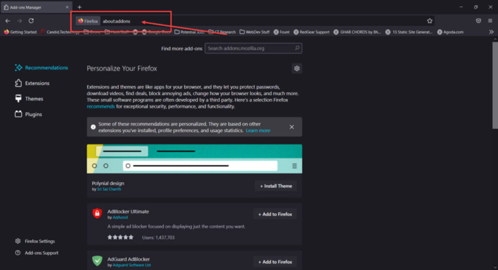The width and height of the screenshot is (498, 270).
Task: Open the gear tools menu for add-ons
Action: (x=296, y=69)
